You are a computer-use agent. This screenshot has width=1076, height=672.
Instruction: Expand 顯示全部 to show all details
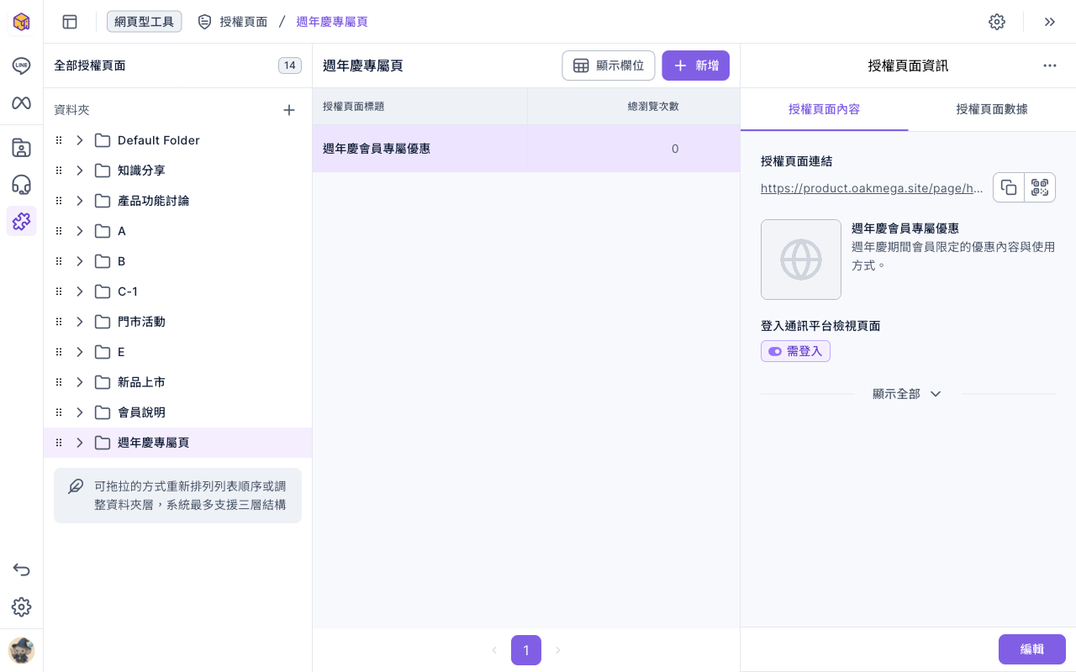[907, 394]
